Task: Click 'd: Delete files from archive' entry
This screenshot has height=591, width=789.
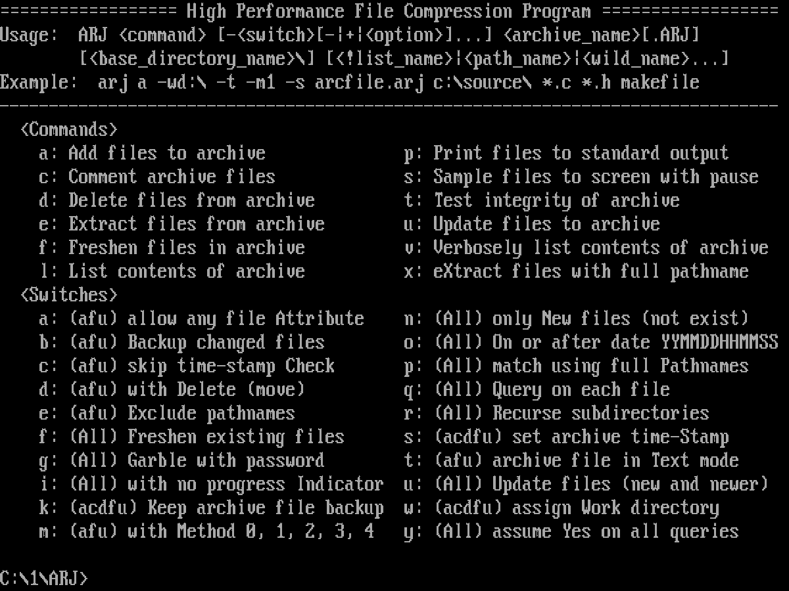Action: [x=177, y=200]
